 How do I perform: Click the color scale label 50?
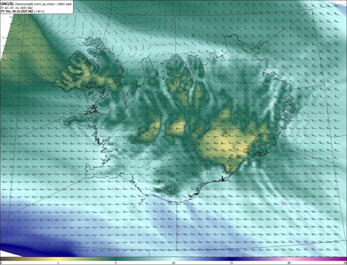pos(345,263)
